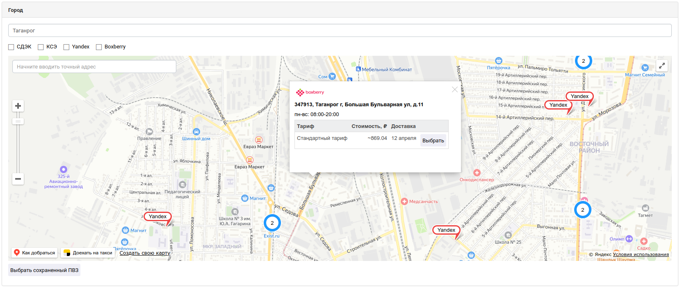This screenshot has width=680, height=288.
Task: Click the address 'Большая Бульварная ул, д.11'
Action: tap(384, 105)
